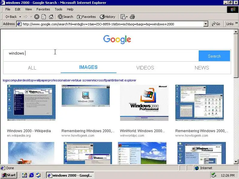This screenshot has width=239, height=179.
Task: Print the page with the printer icon
Action: (x=132, y=17)
